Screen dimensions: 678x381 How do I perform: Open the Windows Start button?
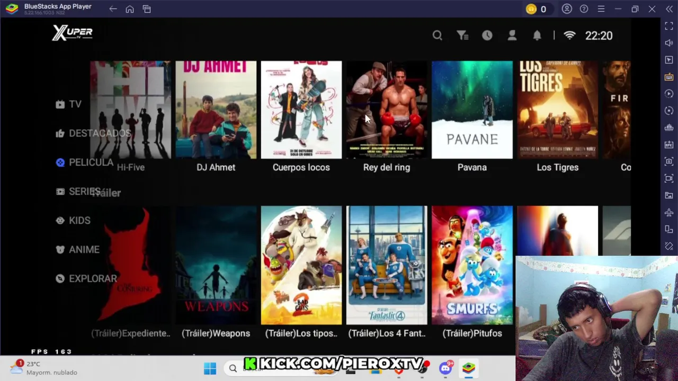click(x=210, y=368)
